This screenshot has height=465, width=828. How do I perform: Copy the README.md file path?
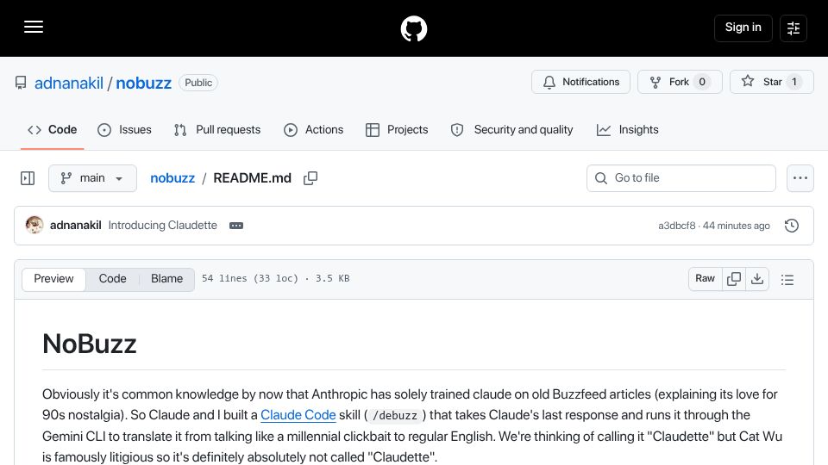310,178
